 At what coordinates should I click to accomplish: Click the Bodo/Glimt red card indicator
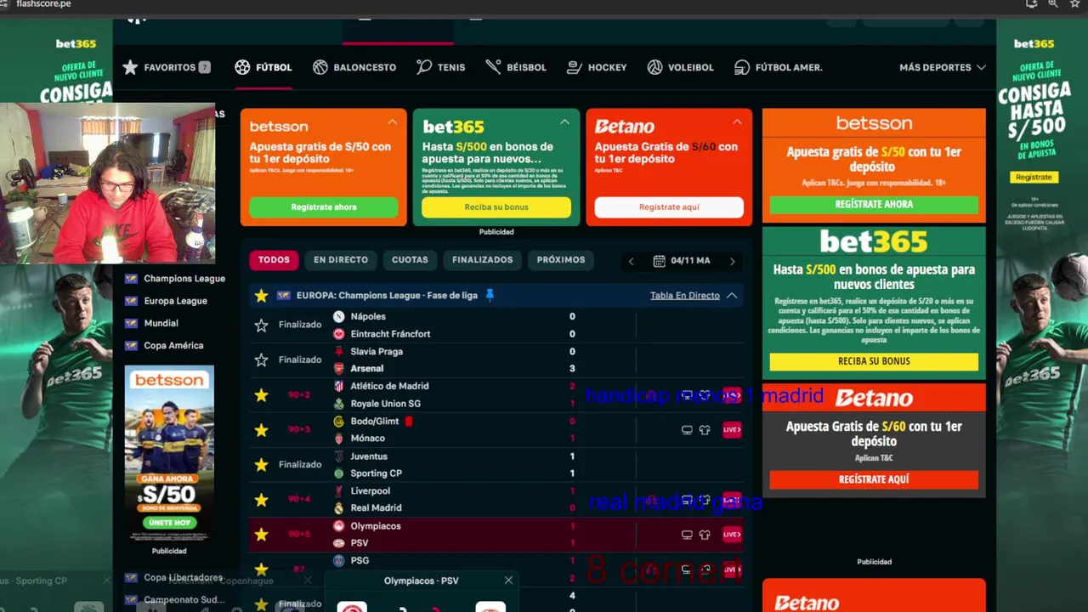pyautogui.click(x=409, y=421)
